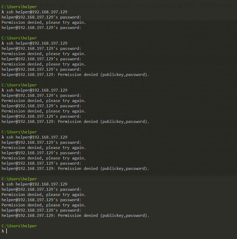Click the second C:\Users\helper prompt path
This screenshot has width=237, height=239.
coord(19,38)
